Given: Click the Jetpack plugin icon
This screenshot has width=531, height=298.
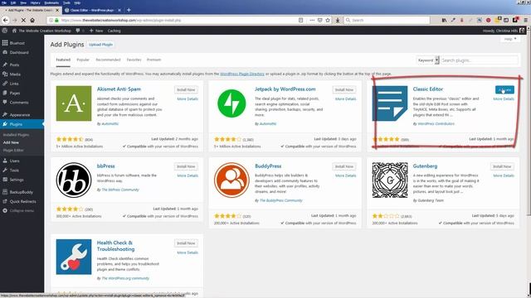Looking at the screenshot, I should (231, 103).
